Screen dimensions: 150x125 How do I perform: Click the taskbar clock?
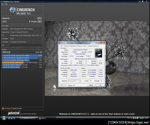(x=146, y=118)
